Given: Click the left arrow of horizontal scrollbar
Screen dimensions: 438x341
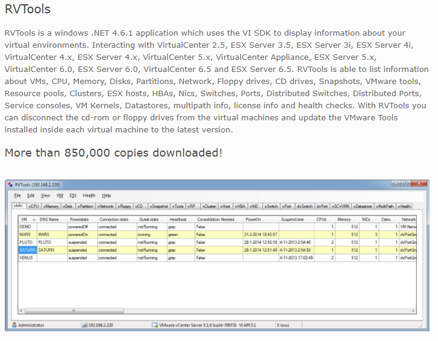Looking at the screenshot, I should tap(21, 311).
